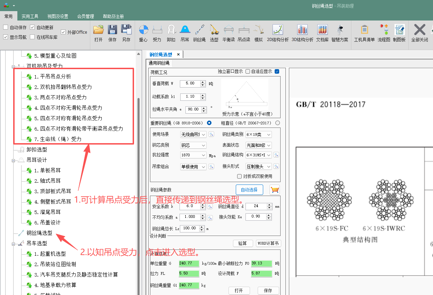Toggle the 在线吊车库 checkbox
433x295 pixels.
tap(32, 37)
